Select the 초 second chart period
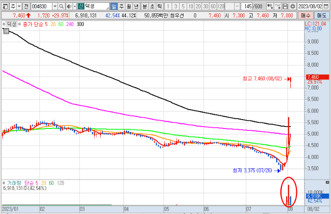 point(152,7)
